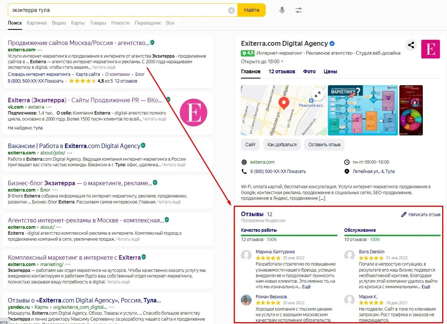This screenshot has width=447, height=324.
Task: Click the Оставить отзыв button
Action: coord(325,145)
